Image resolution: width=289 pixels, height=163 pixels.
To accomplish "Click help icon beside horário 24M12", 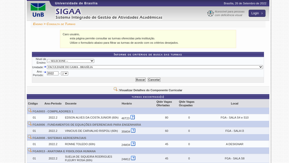I will coord(133,158).
